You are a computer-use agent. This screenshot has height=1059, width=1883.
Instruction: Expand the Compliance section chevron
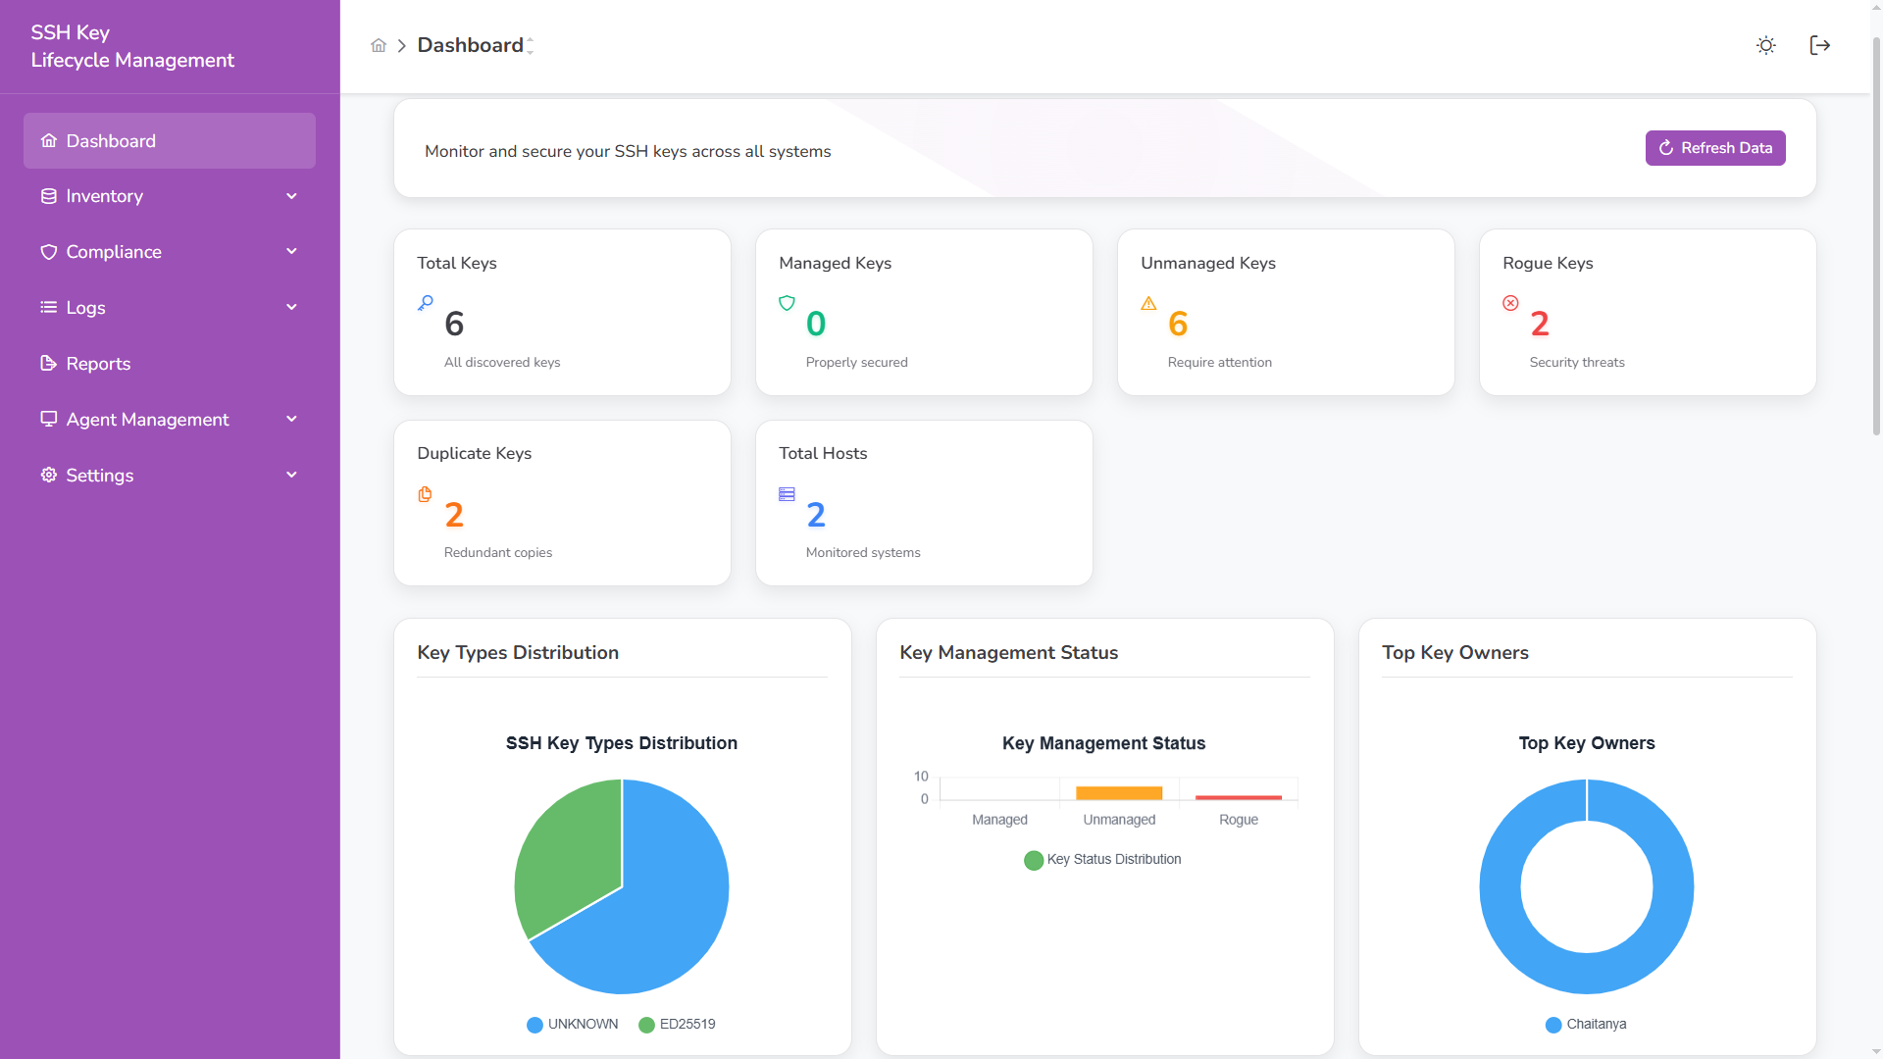click(291, 252)
